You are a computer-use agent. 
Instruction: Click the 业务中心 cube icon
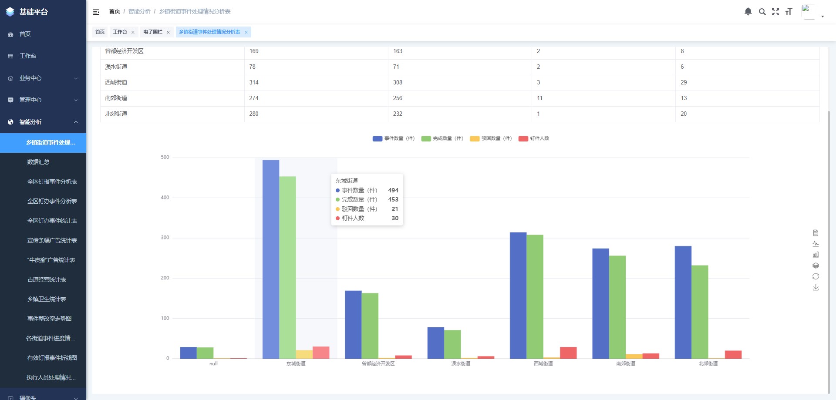pos(10,78)
